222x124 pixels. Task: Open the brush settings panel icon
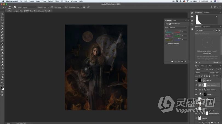15,7
